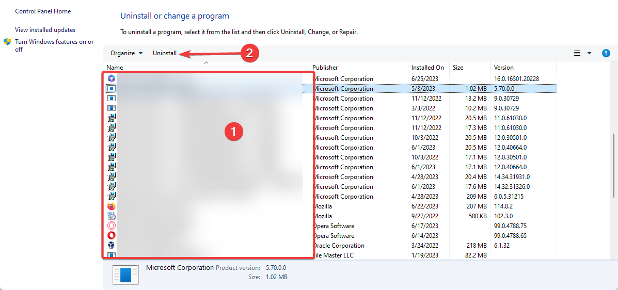Click version cell 6.0.5.31215
The image size is (618, 290).
point(509,196)
